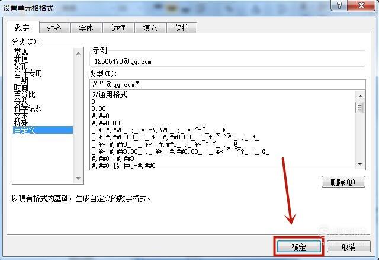Click category list scroll down arrow
Viewport: 379px width, 260px height.
78,178
